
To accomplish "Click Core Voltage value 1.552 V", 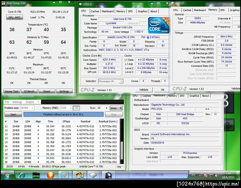I will 139,32.
